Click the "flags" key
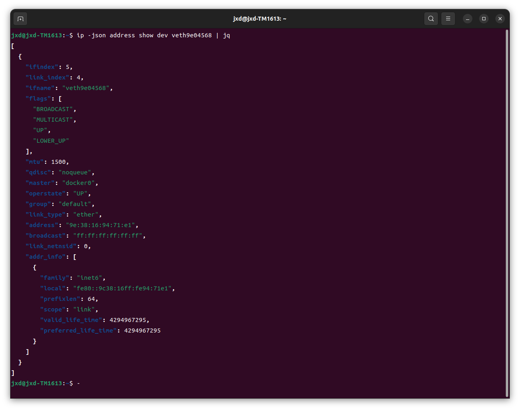The image size is (520, 410). point(39,99)
